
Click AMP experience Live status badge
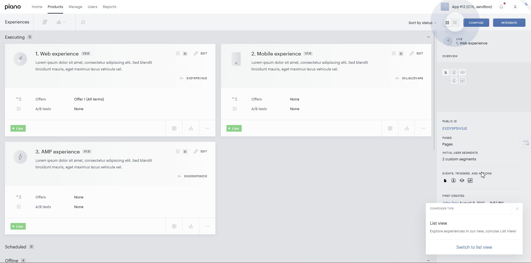[18, 226]
